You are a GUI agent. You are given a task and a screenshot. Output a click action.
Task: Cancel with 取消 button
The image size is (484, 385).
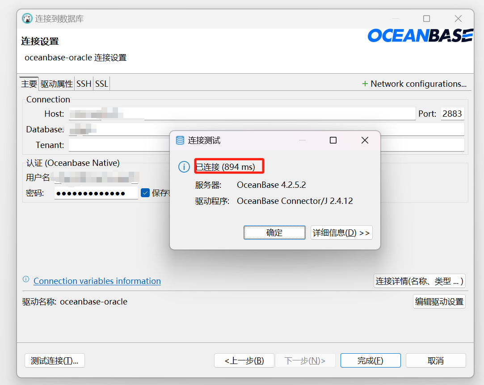point(436,360)
